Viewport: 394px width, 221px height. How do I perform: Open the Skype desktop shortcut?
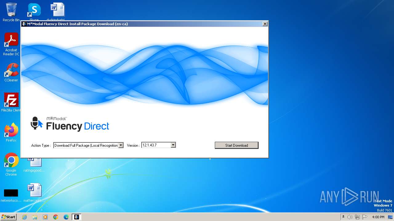pyautogui.click(x=34, y=11)
